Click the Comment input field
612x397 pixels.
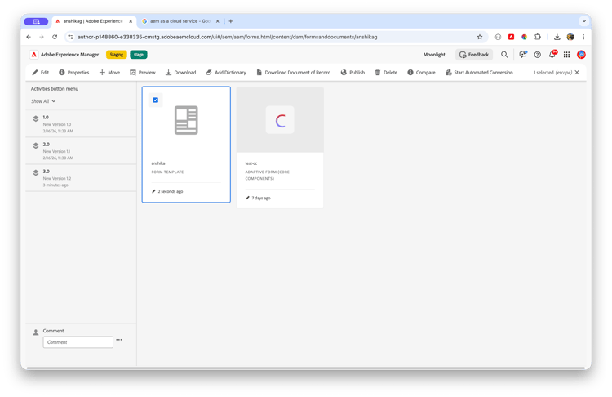(x=78, y=342)
